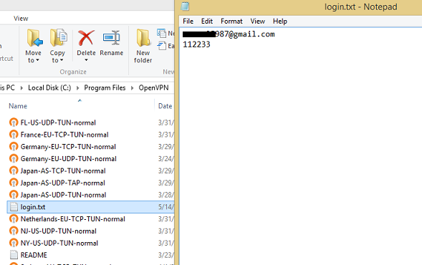Select the README file icon
The width and height of the screenshot is (422, 265).
(14, 255)
